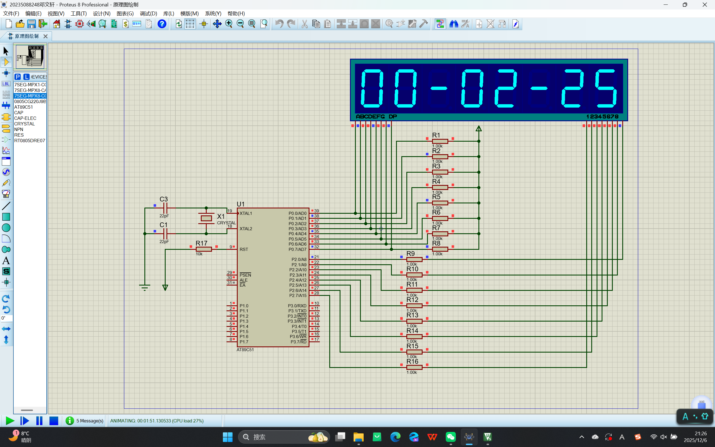The image size is (715, 447).
Task: Choose the Terminals mode tool
Action: (x=6, y=128)
